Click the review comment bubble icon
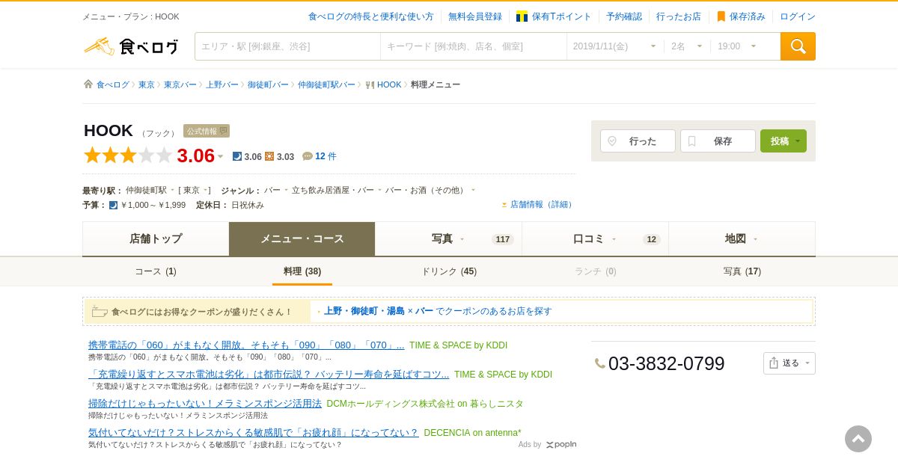 (307, 156)
